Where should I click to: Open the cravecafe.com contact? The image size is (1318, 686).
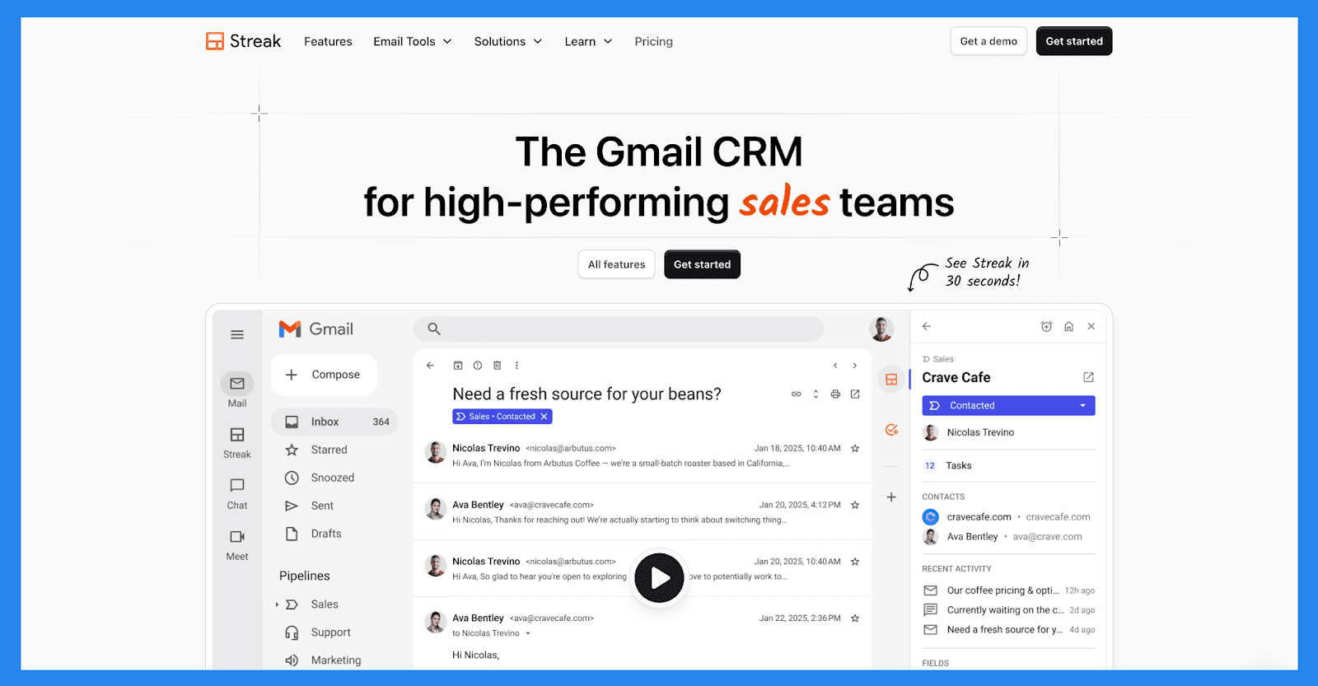click(979, 517)
